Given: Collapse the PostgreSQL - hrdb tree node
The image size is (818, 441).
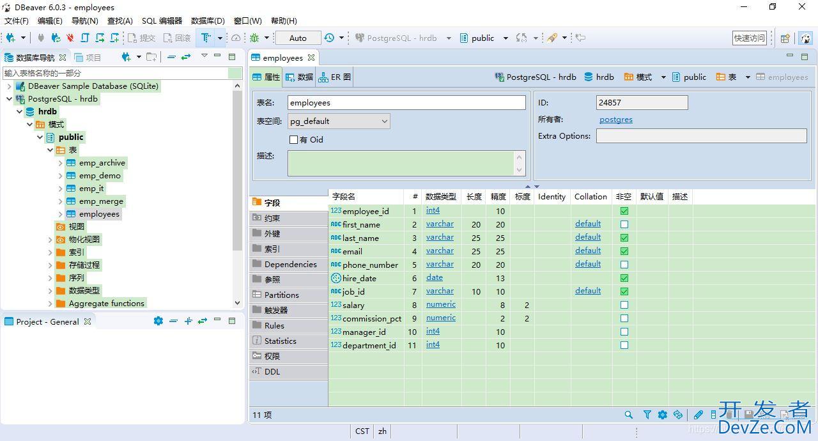Looking at the screenshot, I should (9, 99).
